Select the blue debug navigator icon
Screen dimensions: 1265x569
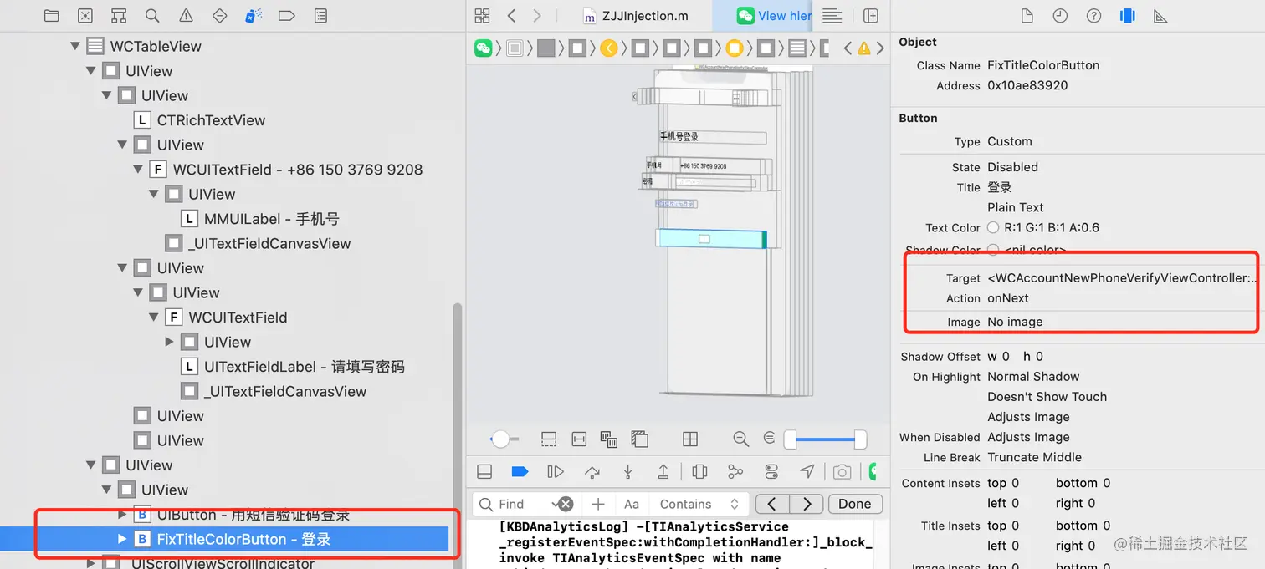[x=254, y=16]
